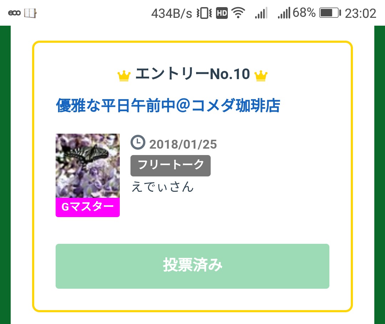Open user えでぃさん's profile name
The height and width of the screenshot is (324, 385).
tap(162, 187)
